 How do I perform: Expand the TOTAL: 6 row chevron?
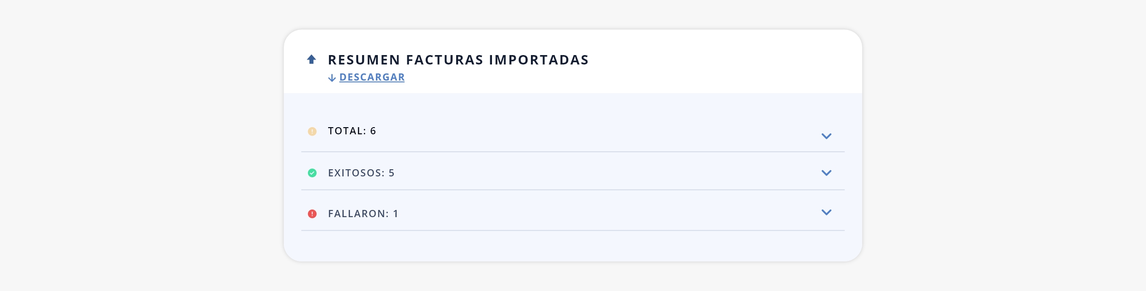pyautogui.click(x=826, y=136)
